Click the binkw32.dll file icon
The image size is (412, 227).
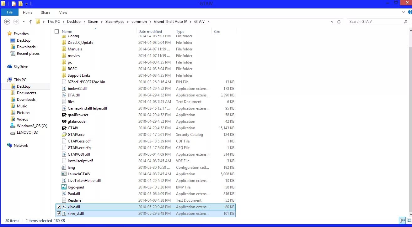point(64,89)
